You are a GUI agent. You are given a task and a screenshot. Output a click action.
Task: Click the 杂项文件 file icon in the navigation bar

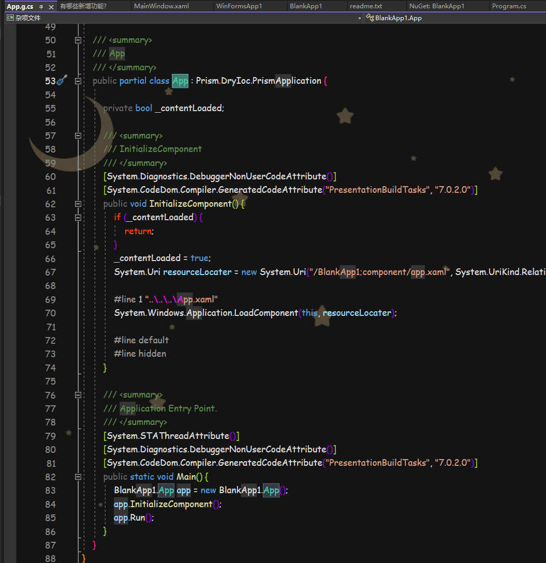click(x=9, y=17)
